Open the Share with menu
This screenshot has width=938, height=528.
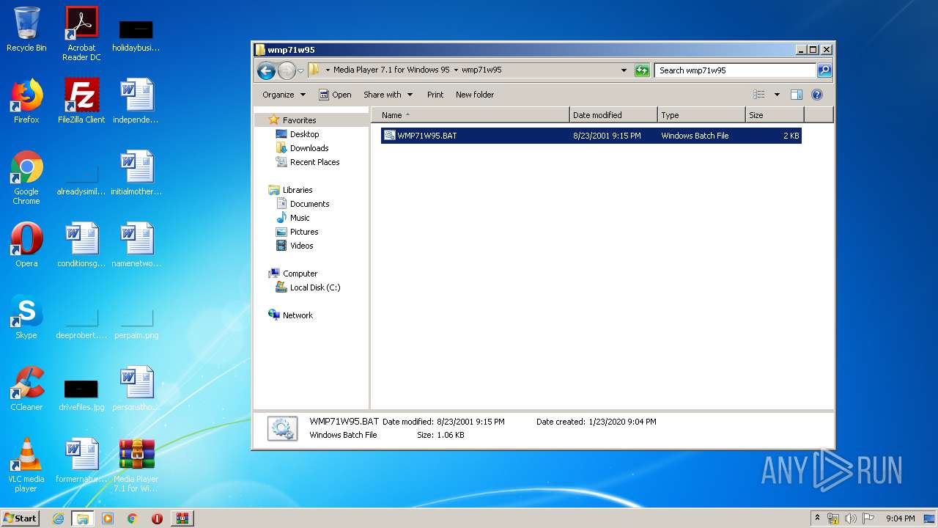click(388, 95)
